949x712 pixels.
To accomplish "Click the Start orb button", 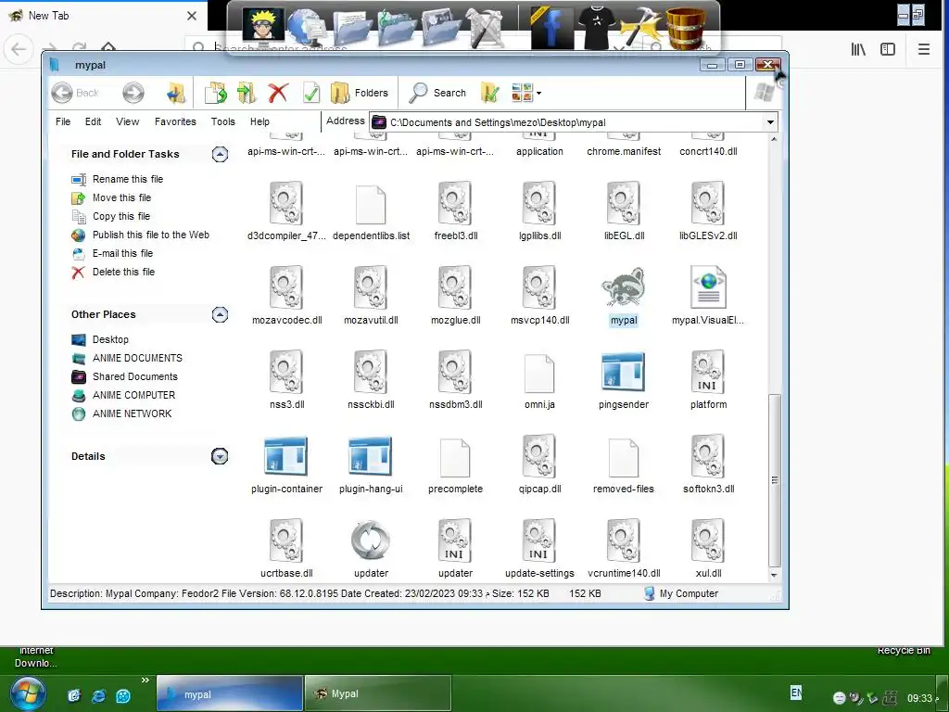I will (28, 693).
